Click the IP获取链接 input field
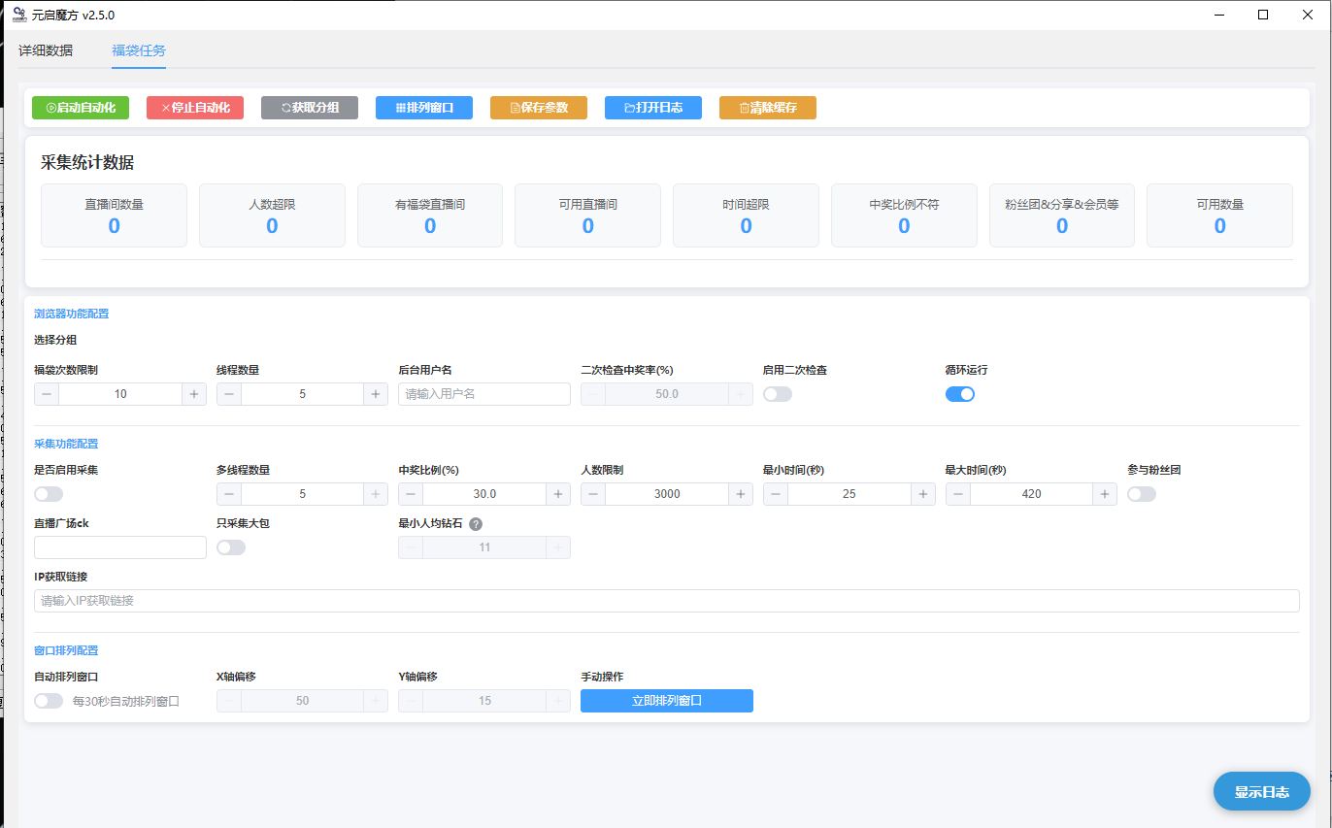The height and width of the screenshot is (828, 1332). (666, 601)
